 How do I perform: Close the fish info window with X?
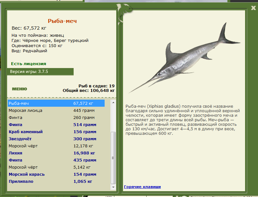coord(253,8)
